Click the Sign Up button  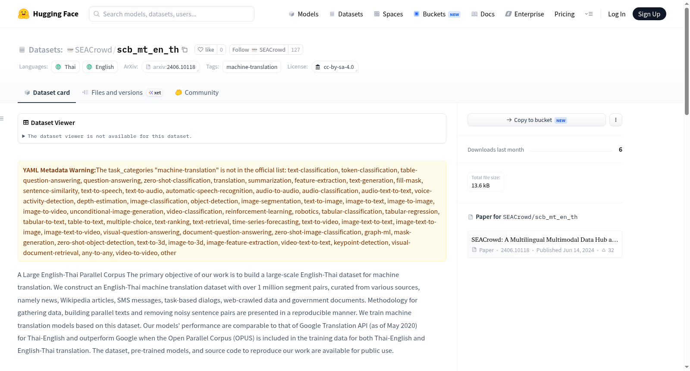pyautogui.click(x=649, y=14)
